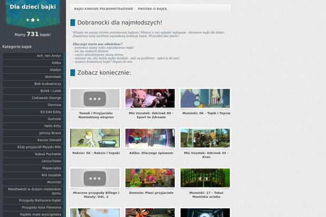The image size is (326, 217).
Task: Click the 731 bajek counter text
Action: pos(33,34)
